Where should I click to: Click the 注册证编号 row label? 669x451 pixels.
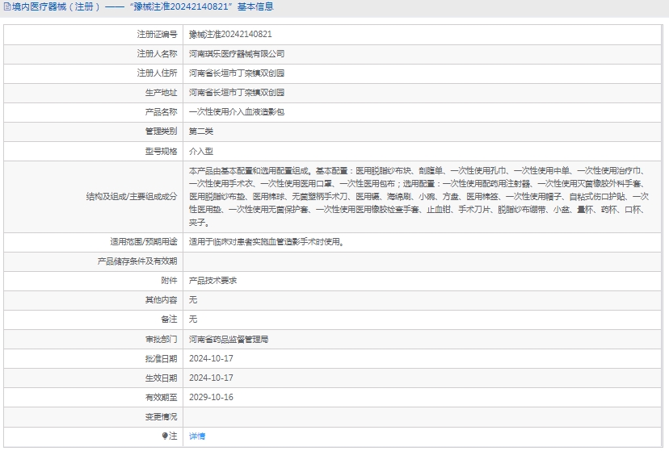point(157,35)
